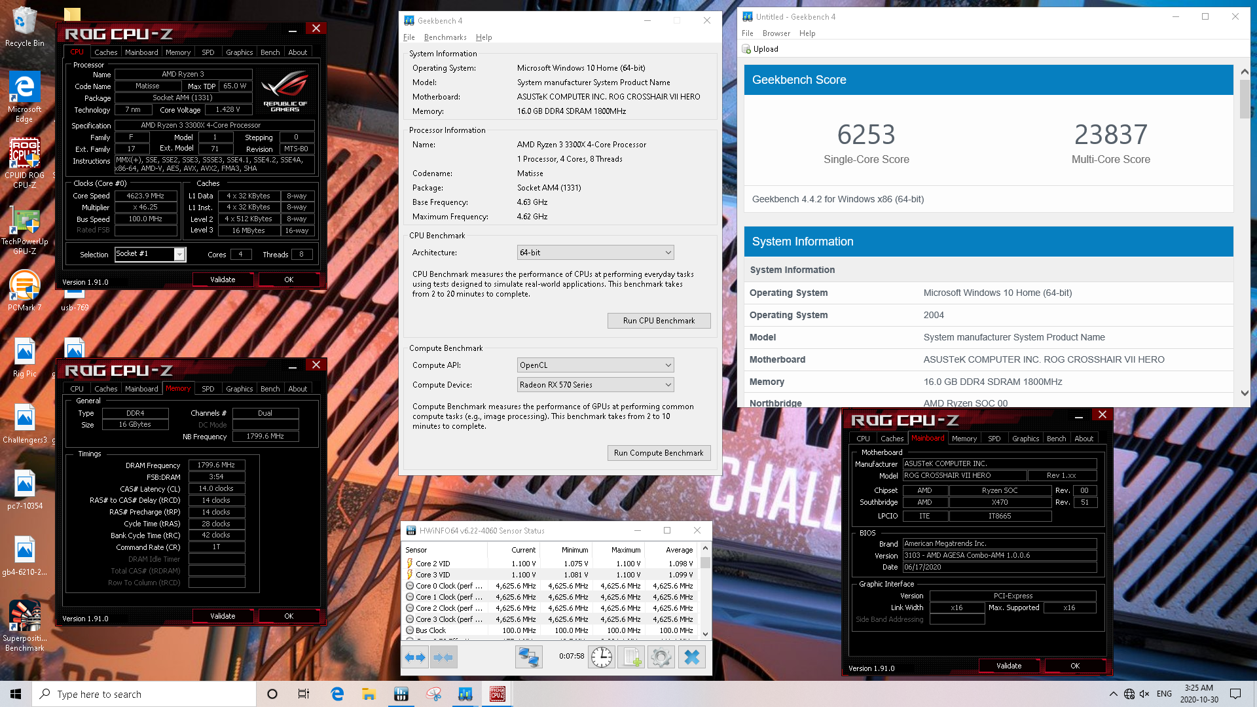
Task: Click HWiNFO collapse columns arrows icon
Action: [443, 657]
